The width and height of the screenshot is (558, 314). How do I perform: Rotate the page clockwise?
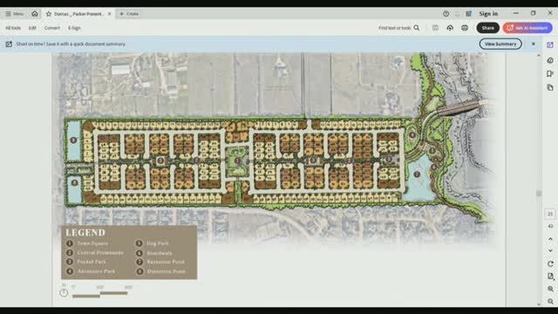[x=550, y=263]
